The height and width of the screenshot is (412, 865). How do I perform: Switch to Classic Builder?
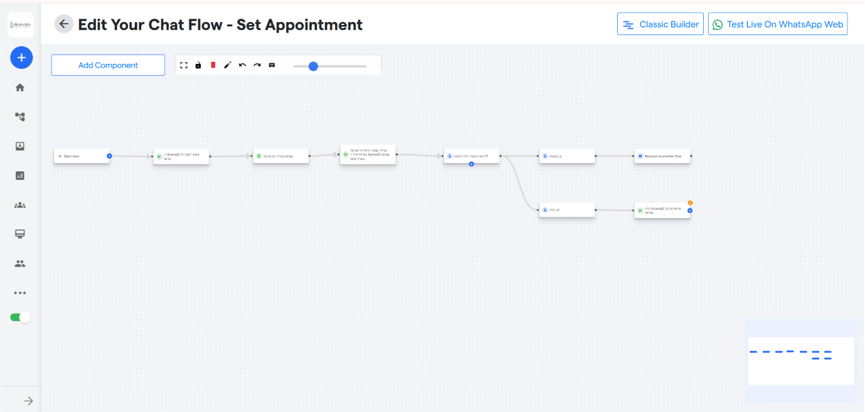click(661, 24)
